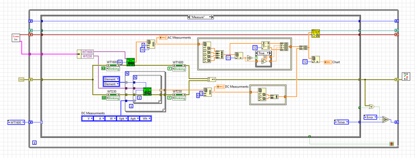Select the while loop iteration terminal
Image resolution: width=415 pixels, height=158 pixels.
pos(34,142)
